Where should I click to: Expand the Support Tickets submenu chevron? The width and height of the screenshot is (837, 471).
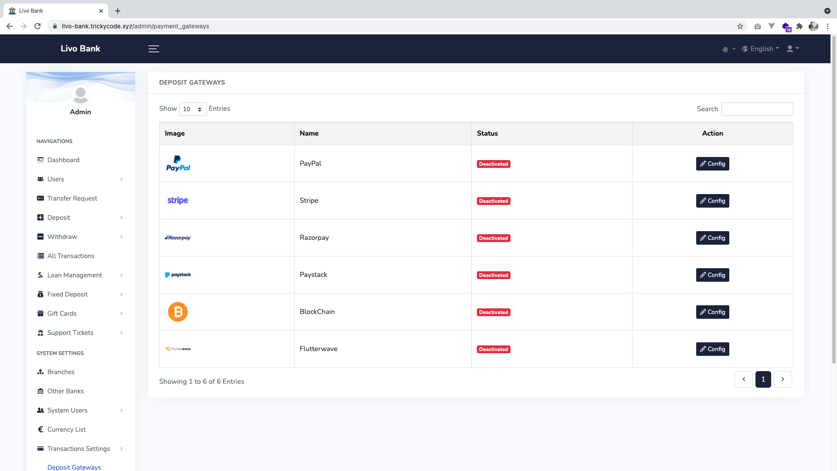pos(122,333)
